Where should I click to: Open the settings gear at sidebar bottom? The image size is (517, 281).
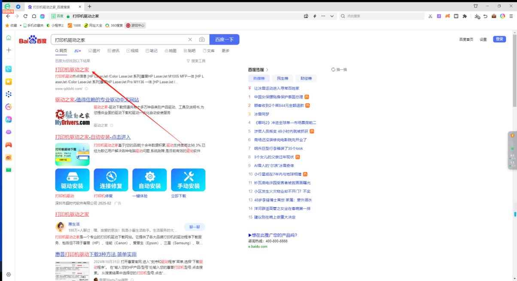tap(8, 274)
